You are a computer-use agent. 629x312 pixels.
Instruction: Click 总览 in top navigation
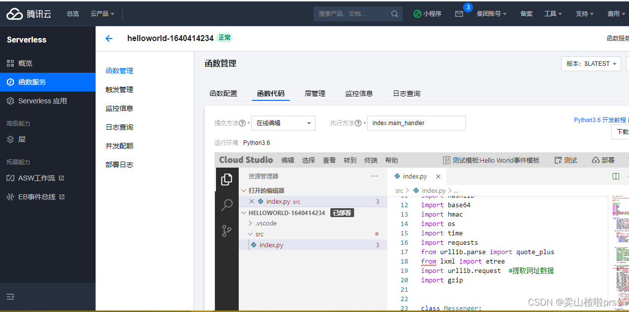73,14
